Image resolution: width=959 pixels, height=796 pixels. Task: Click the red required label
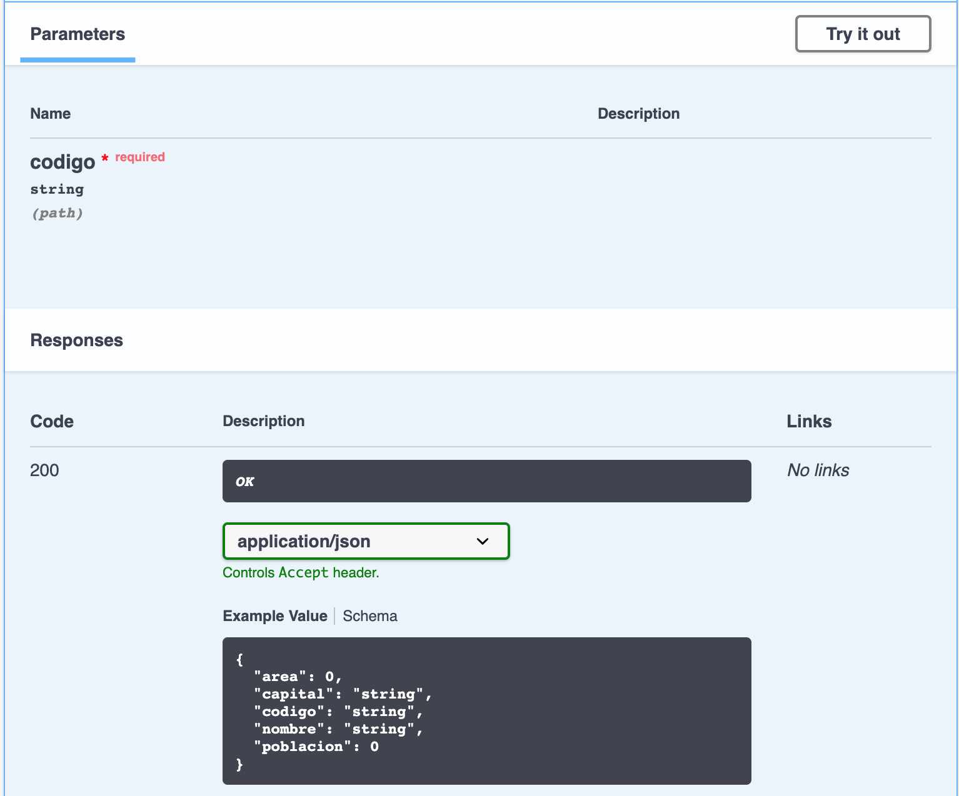140,157
